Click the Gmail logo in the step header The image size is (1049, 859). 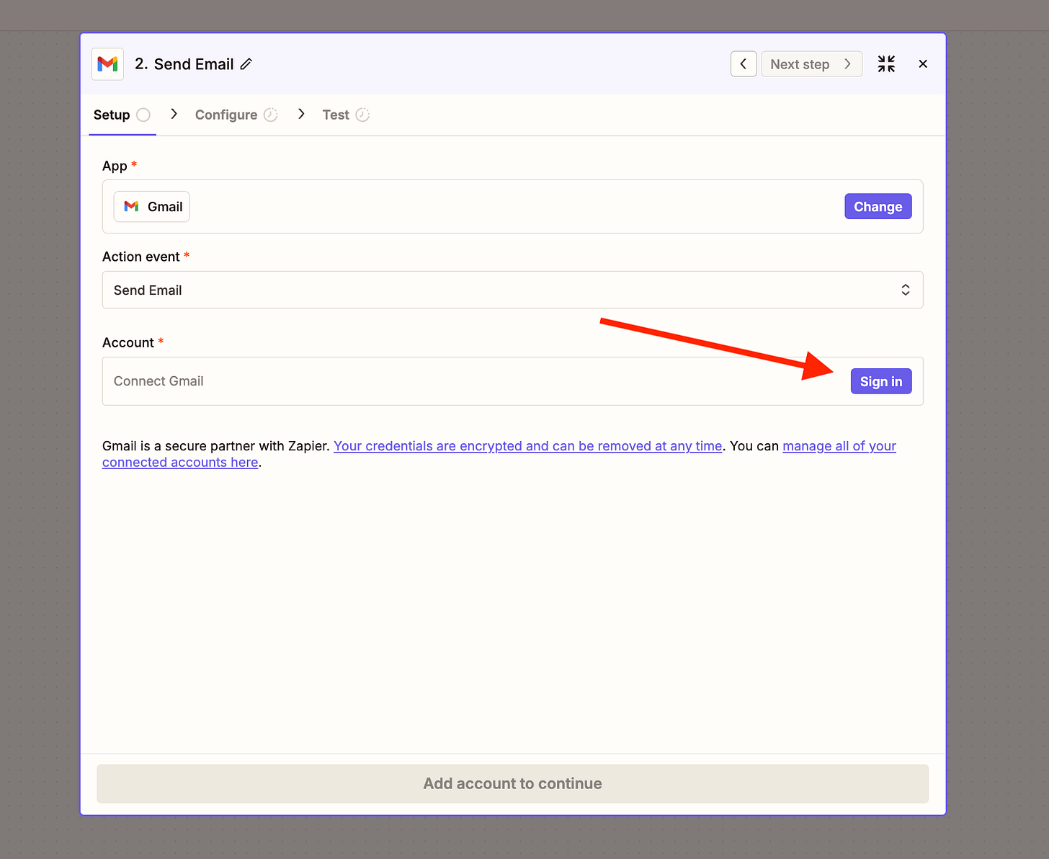[x=107, y=64]
